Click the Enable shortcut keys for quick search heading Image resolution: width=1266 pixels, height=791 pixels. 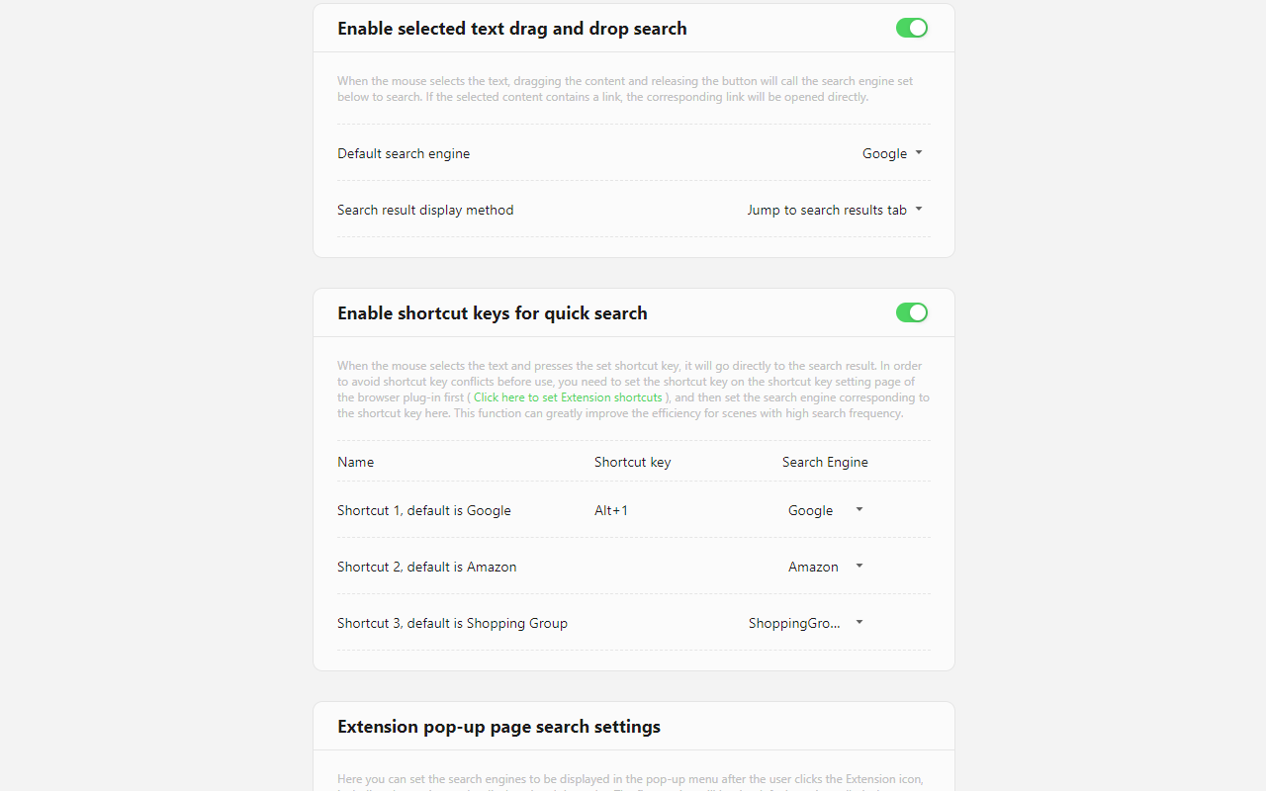pyautogui.click(x=492, y=313)
